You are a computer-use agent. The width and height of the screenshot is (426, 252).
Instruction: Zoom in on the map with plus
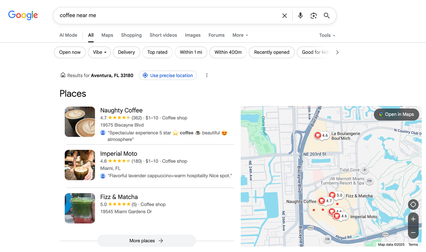(413, 219)
